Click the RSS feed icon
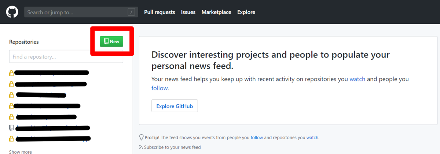Screen dimensions: 440x154 [141, 147]
